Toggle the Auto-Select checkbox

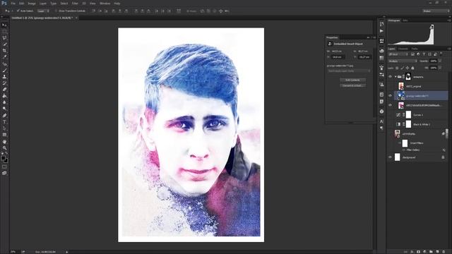click(x=18, y=11)
